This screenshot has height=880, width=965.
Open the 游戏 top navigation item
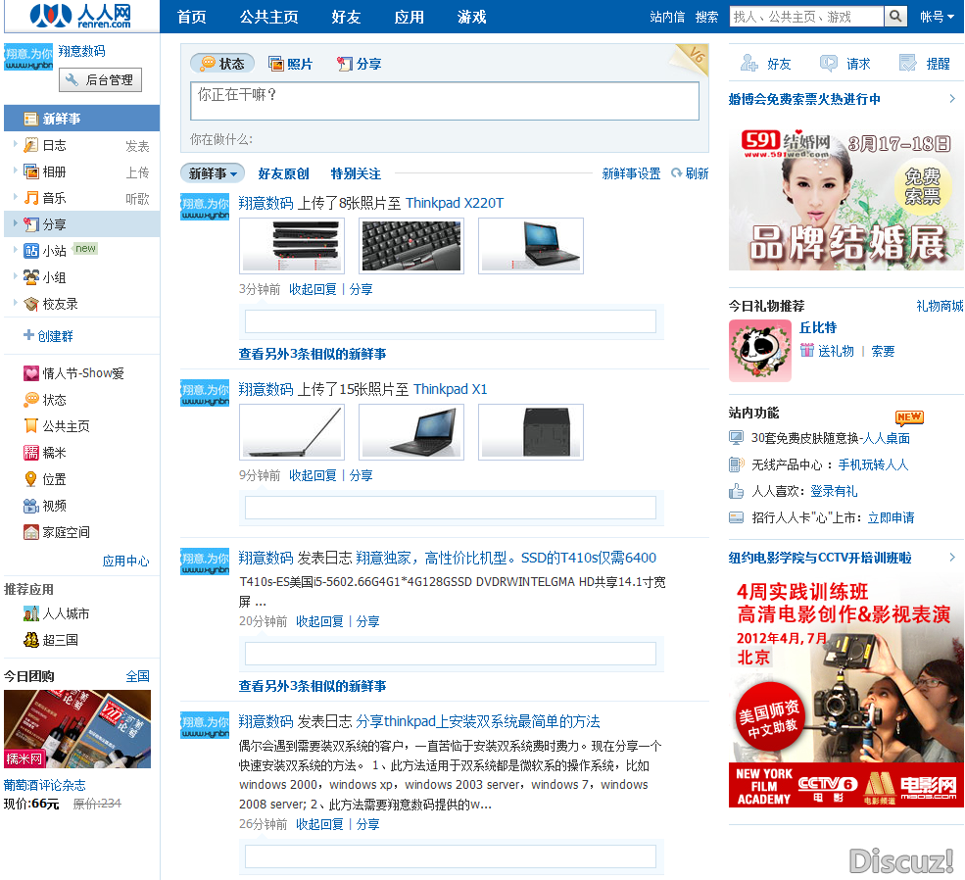click(x=472, y=17)
